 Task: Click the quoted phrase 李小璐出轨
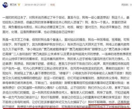point(34,49)
